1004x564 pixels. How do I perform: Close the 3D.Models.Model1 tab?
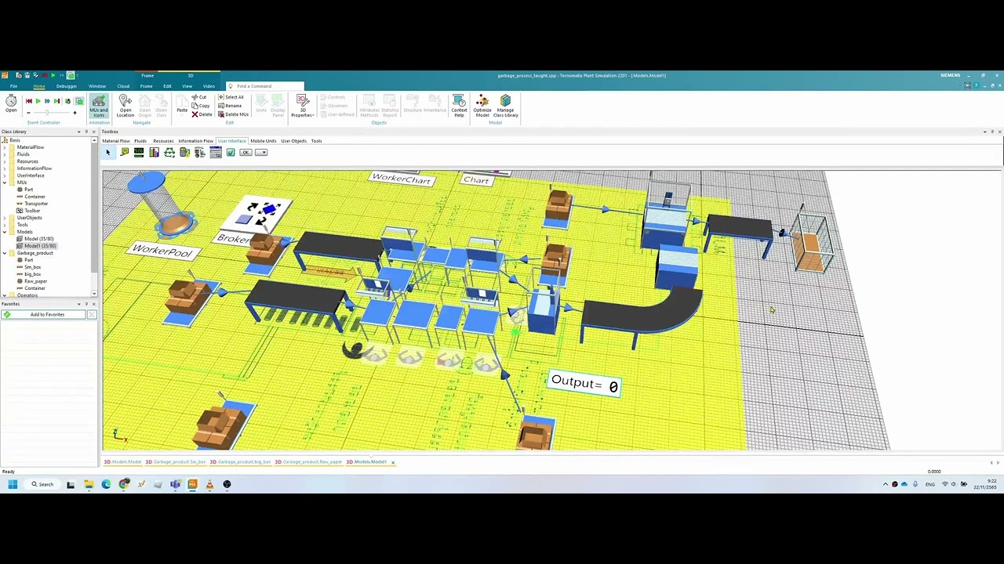pos(393,462)
